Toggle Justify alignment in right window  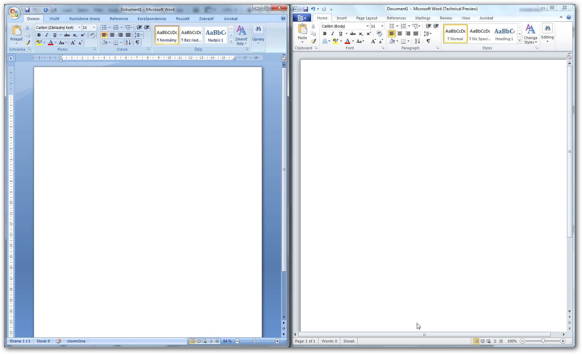coord(416,34)
